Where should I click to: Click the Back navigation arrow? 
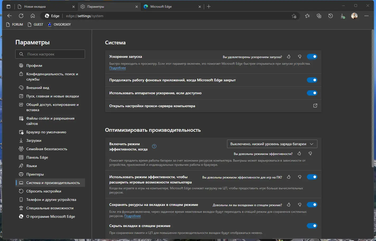[x=10, y=16]
